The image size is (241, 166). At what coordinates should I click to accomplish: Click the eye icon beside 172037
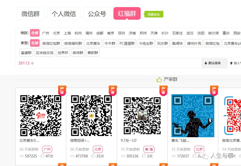(173, 156)
